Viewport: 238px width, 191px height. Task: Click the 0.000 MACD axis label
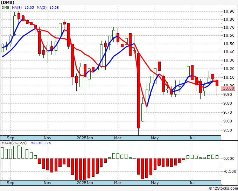229,158
